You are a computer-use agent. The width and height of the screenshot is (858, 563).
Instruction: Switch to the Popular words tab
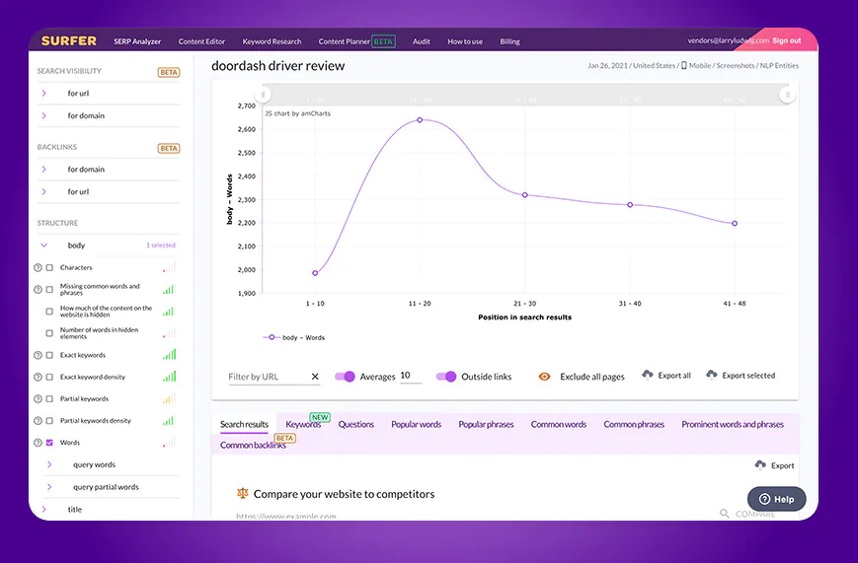(x=417, y=425)
